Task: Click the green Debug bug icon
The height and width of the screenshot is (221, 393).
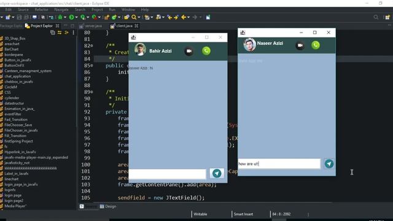Action: 60,17
